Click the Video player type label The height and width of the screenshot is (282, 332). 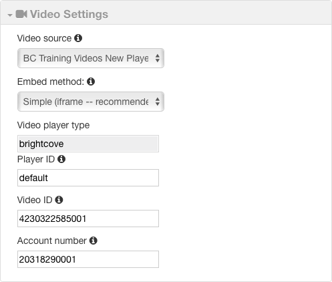(53, 126)
